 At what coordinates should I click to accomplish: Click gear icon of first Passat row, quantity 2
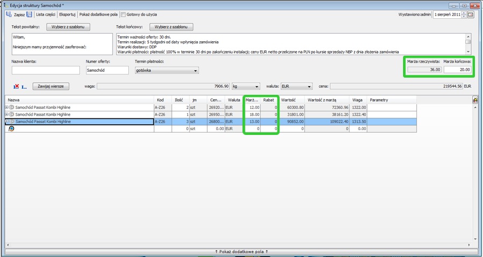point(12,107)
